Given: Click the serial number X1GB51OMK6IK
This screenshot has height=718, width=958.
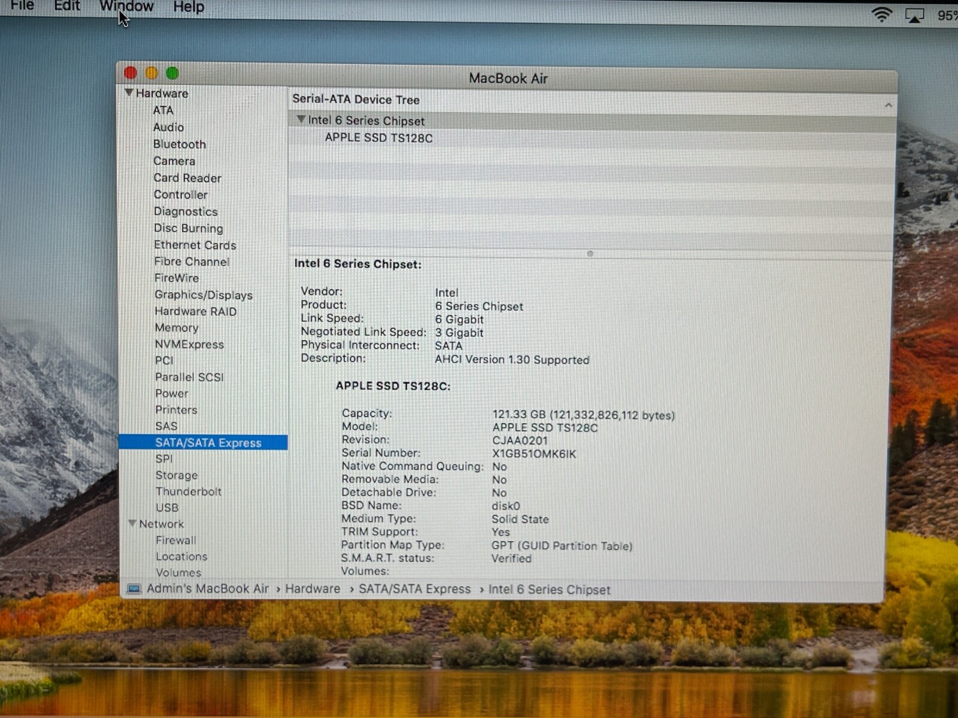Looking at the screenshot, I should pos(534,454).
